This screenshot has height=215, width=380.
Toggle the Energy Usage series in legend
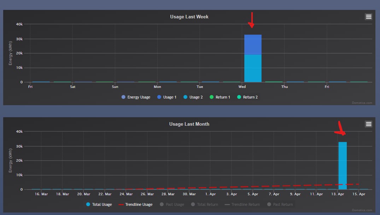pos(136,97)
